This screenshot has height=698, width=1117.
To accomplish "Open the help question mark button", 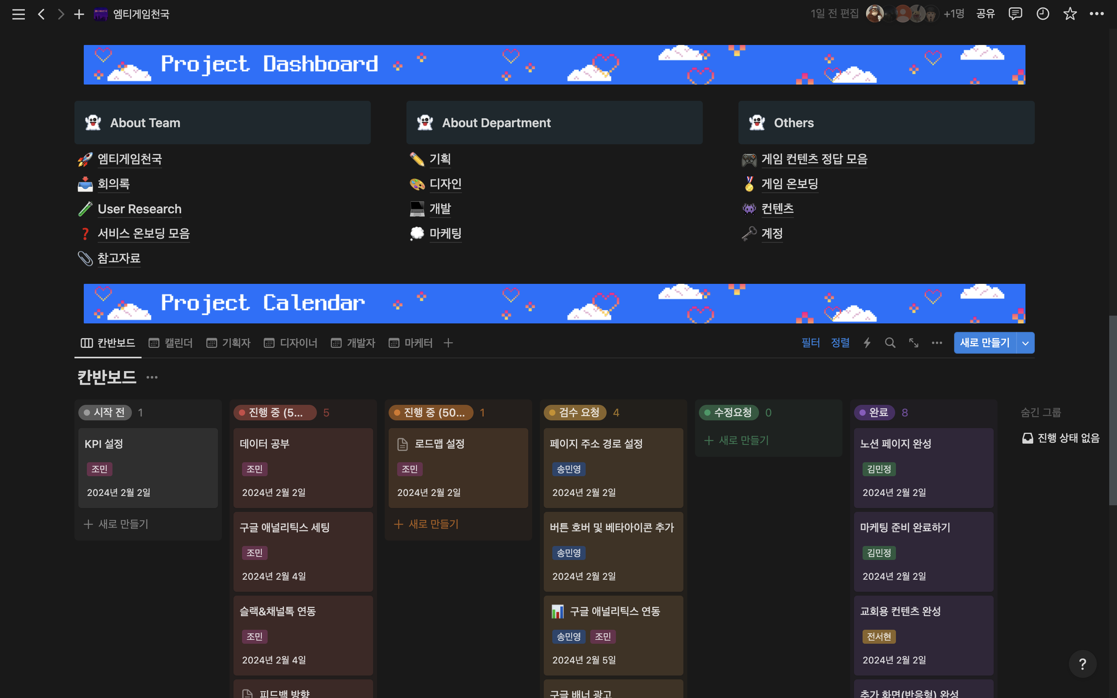I will pyautogui.click(x=1082, y=664).
